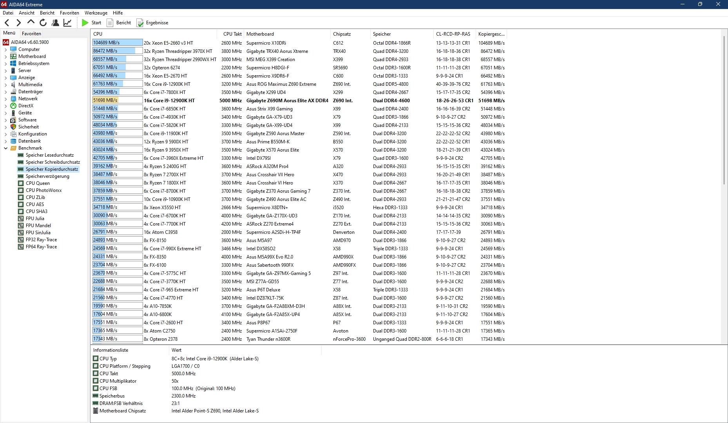This screenshot has width=728, height=423.
Task: Click the FPU Mandel icon
Action: (21, 226)
